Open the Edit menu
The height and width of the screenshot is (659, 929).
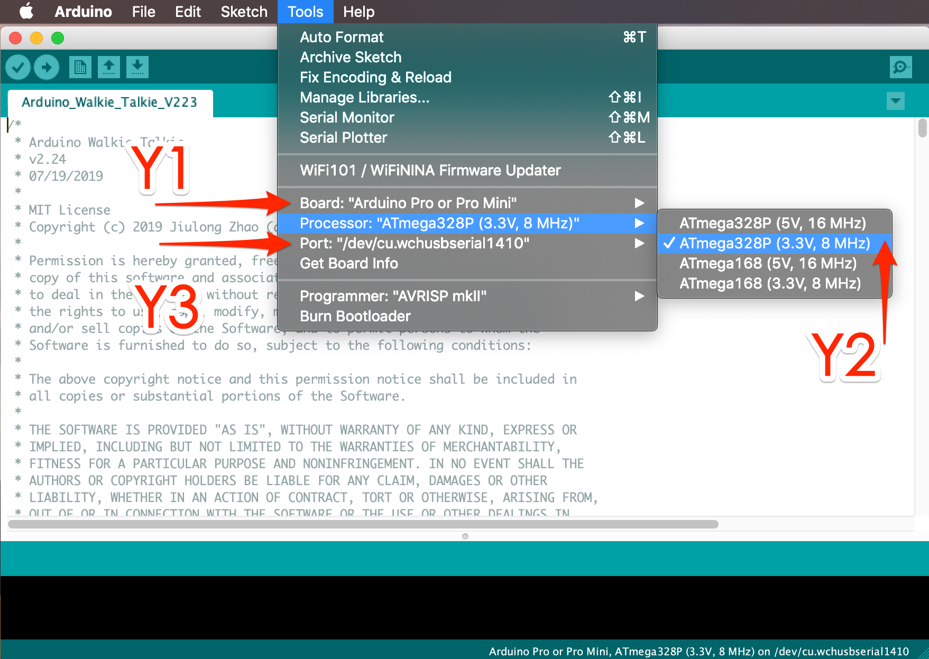[188, 12]
